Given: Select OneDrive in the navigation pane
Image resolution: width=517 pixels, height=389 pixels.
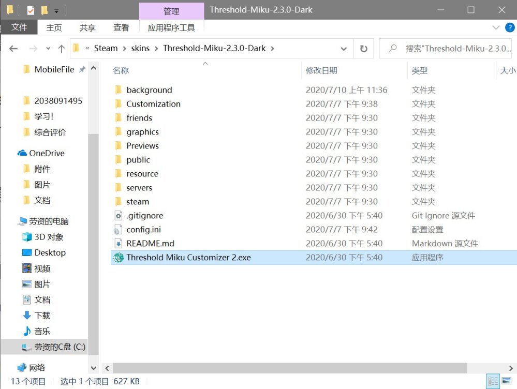Looking at the screenshot, I should 47,153.
